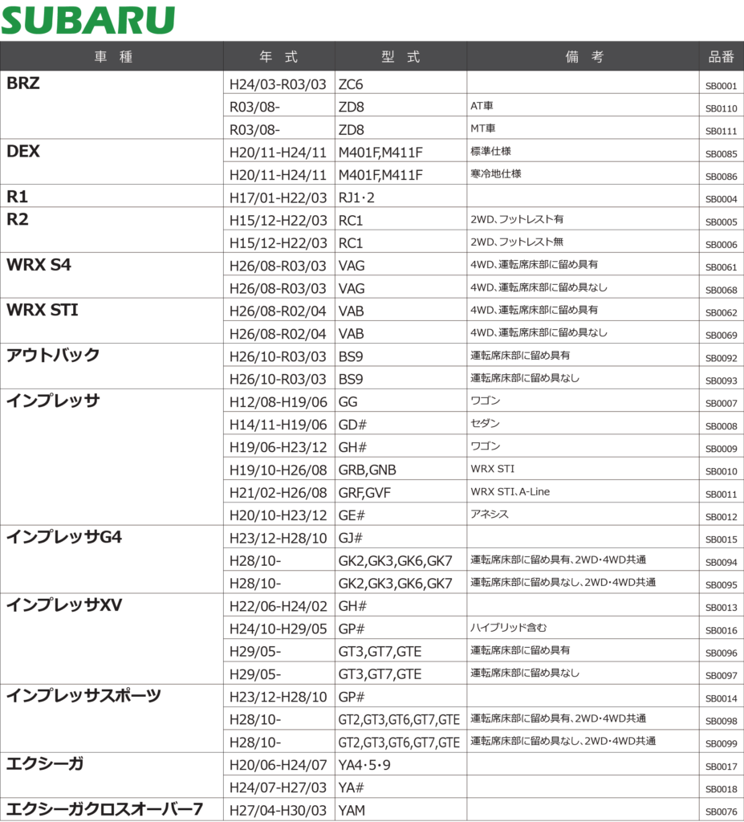Select the BRZ model name

23,83
